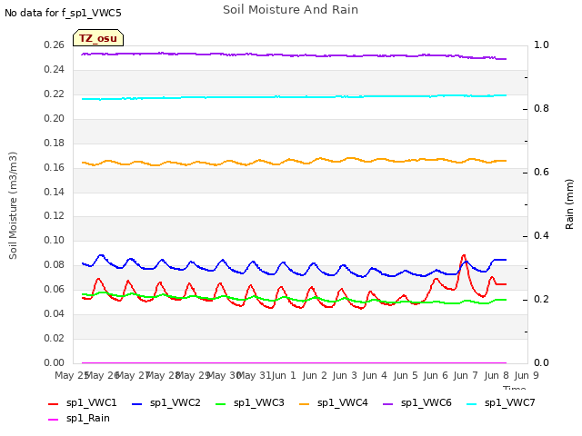Click the green sp1_VWC3 legend swatch
Image resolution: width=582 pixels, height=436 pixels.
pyautogui.click(x=220, y=403)
